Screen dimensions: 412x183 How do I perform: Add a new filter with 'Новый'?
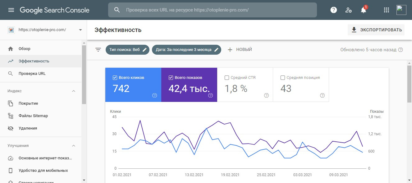point(240,50)
